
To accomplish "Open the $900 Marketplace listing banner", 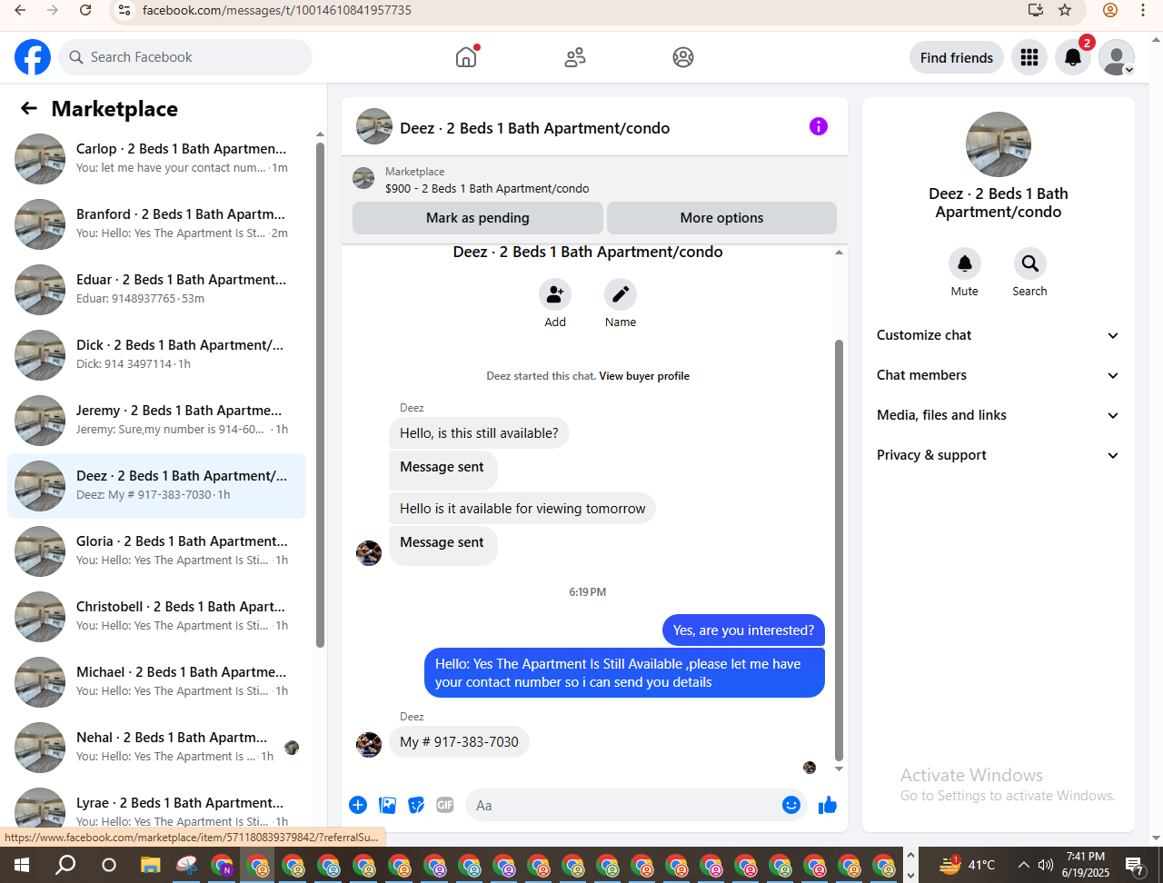I will point(594,179).
